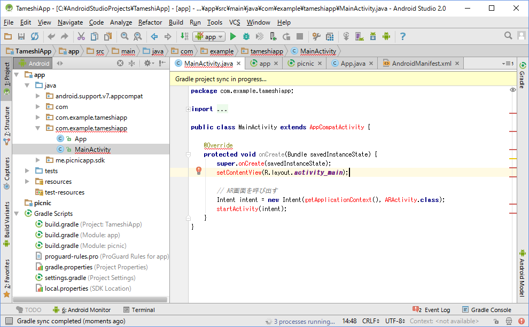Open the Terminal tool window button
The width and height of the screenshot is (529, 327).
coord(139,310)
